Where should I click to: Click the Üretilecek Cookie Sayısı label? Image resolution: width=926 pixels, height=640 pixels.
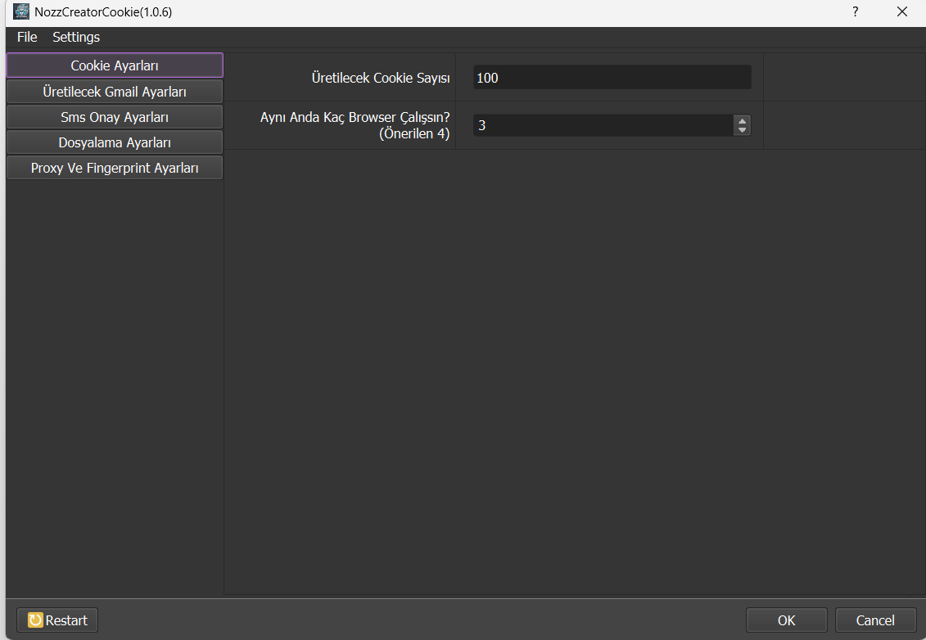pyautogui.click(x=381, y=78)
